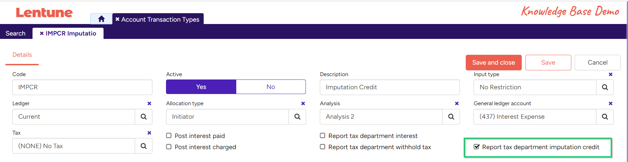
Task: Enable Report tax department interest
Action: [322, 136]
